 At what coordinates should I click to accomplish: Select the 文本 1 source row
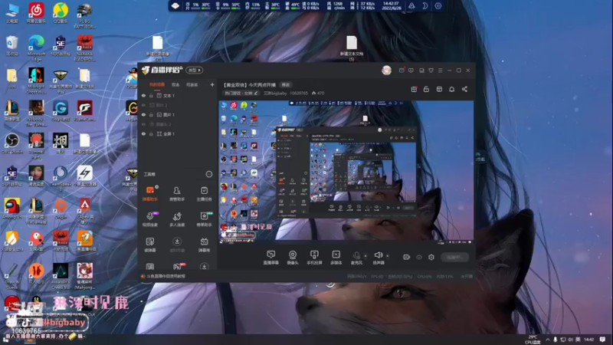pos(179,95)
